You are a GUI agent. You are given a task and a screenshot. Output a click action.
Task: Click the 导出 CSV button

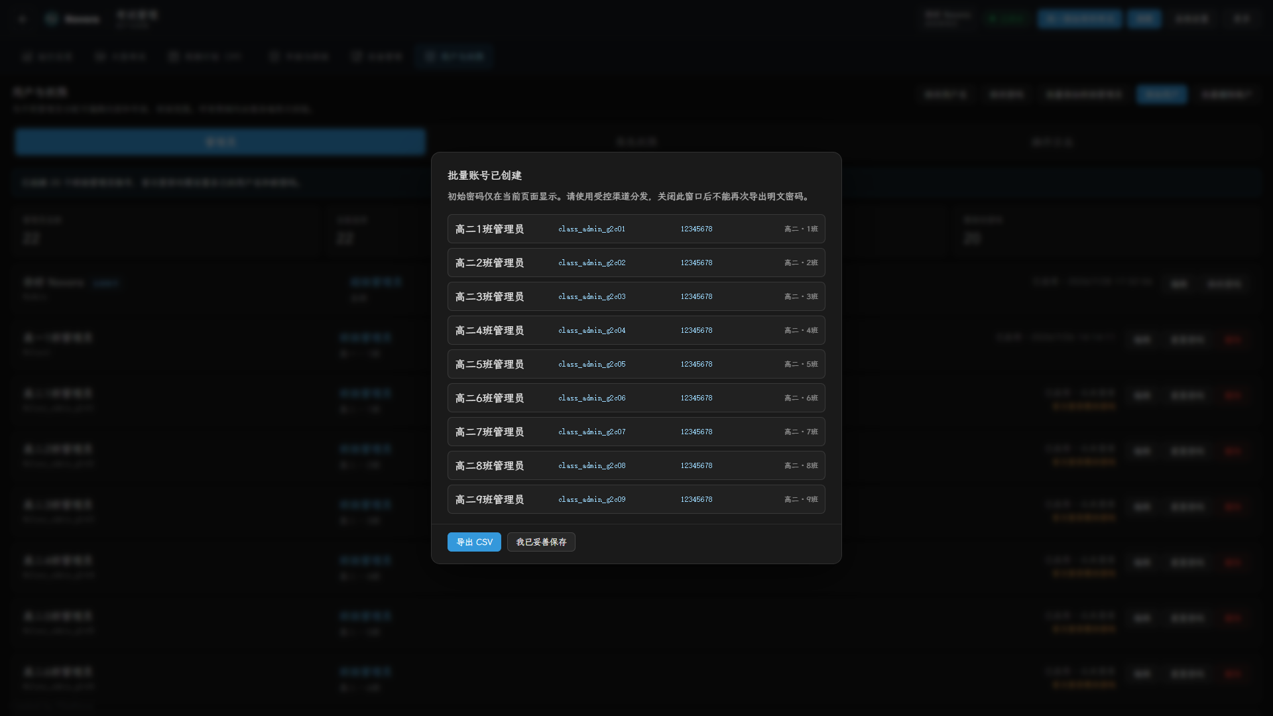click(x=474, y=542)
